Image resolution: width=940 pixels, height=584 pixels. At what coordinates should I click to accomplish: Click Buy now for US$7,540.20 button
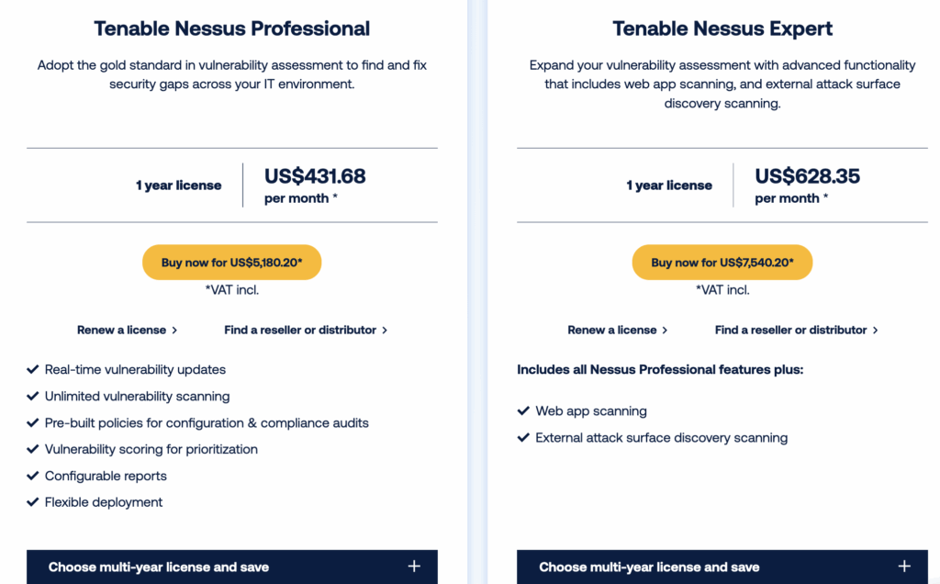(722, 263)
